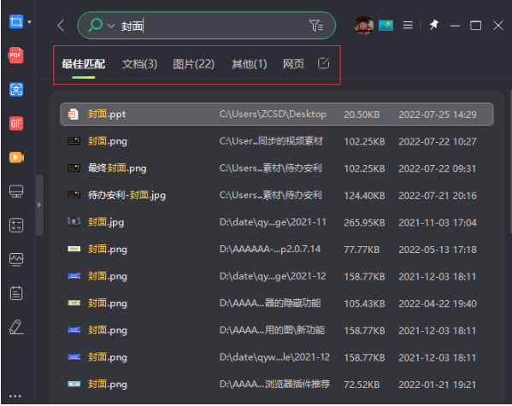Go back with the left arrow

click(61, 26)
